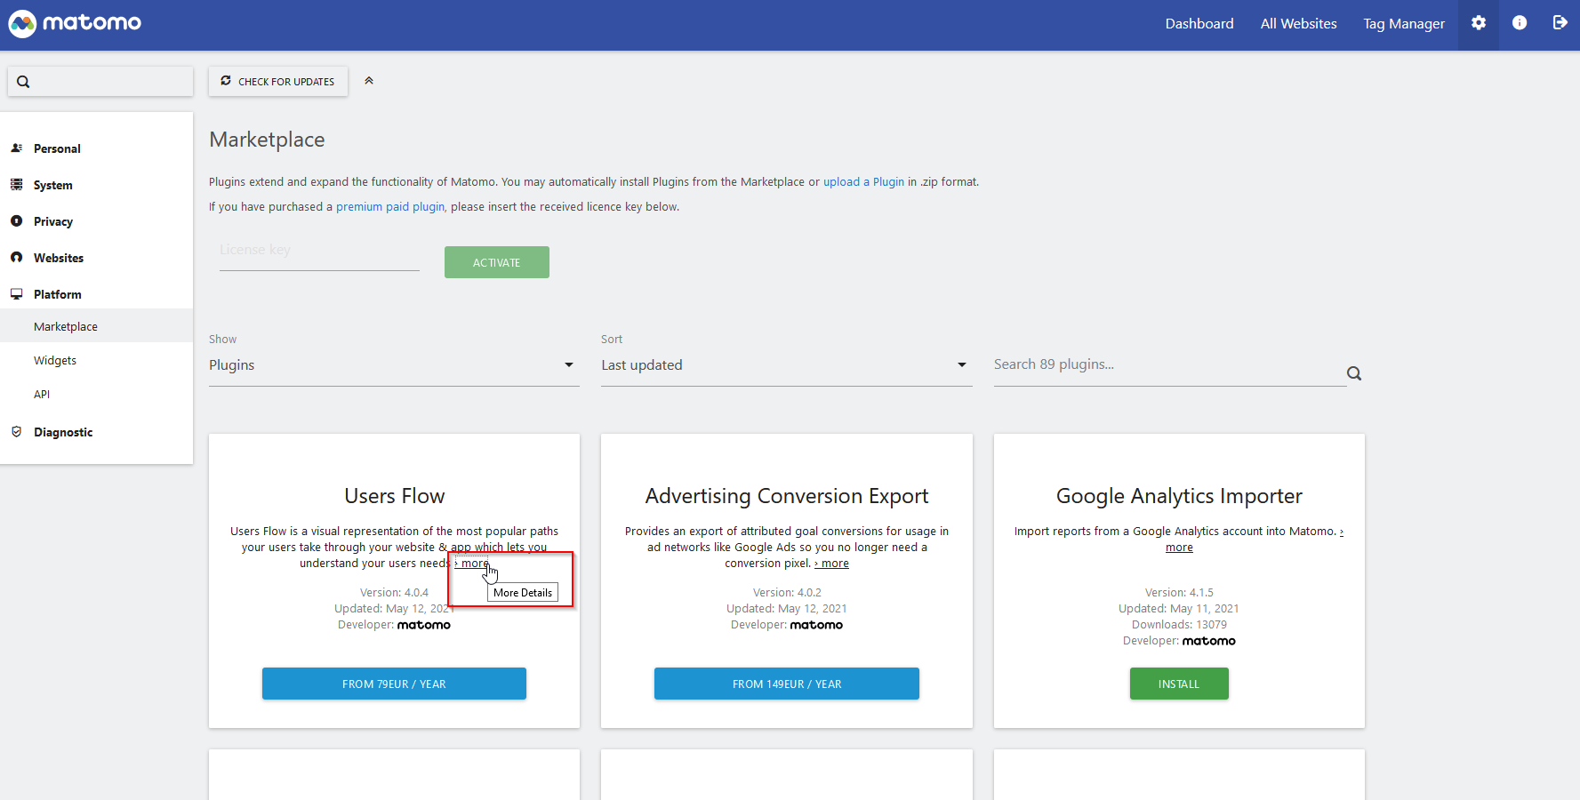Collapse top controls with double chevron

[x=369, y=81]
